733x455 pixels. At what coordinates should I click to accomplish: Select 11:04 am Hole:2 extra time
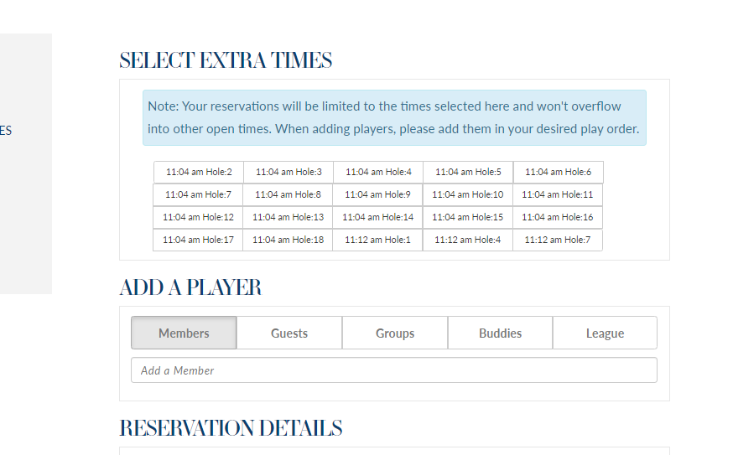point(199,172)
